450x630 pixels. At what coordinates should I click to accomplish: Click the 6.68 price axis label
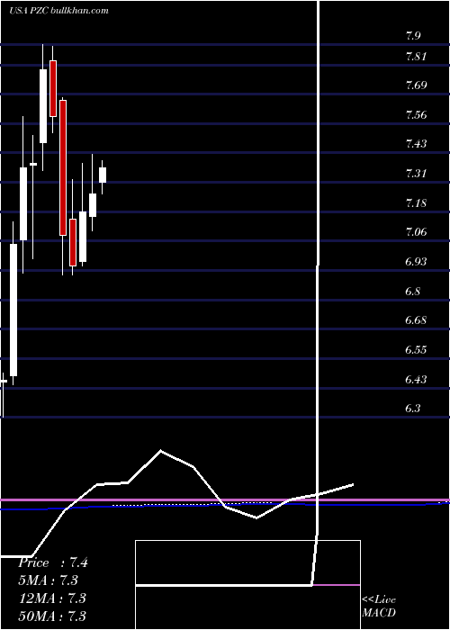click(416, 320)
